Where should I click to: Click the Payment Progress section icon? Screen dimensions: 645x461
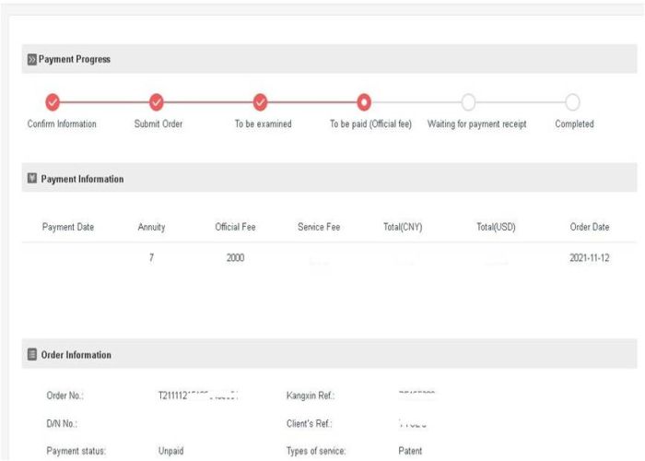(32, 59)
